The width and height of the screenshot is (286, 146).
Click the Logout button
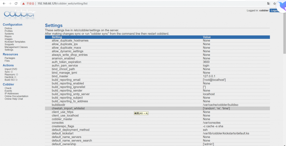tap(274, 11)
